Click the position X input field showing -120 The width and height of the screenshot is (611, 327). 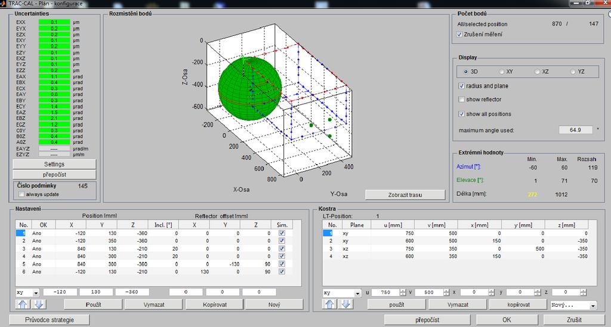tap(60, 292)
